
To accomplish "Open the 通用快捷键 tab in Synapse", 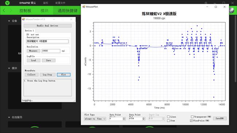I will 67,11.
